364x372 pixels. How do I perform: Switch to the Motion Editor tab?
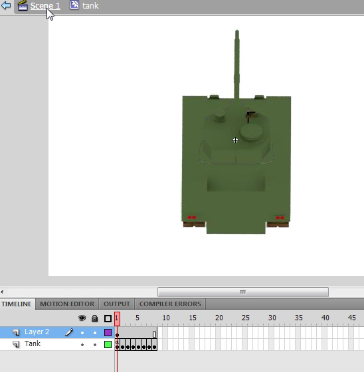click(67, 304)
